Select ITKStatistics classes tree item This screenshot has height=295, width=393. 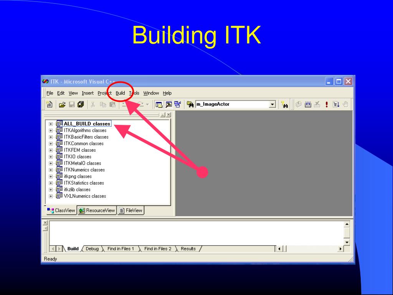[84, 183]
